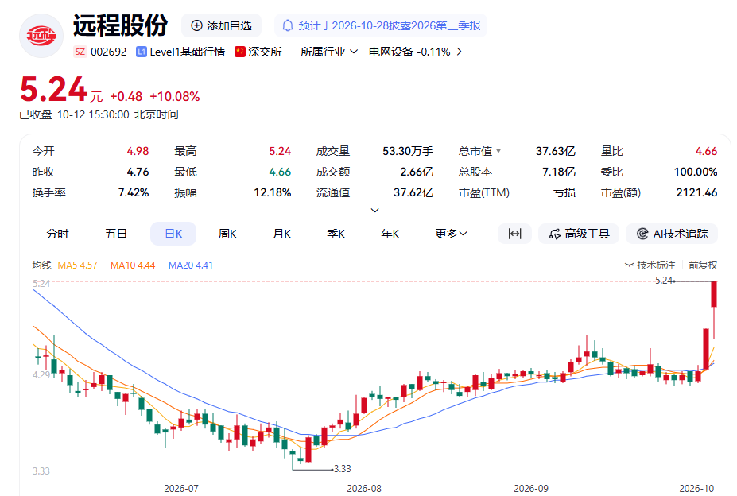The image size is (737, 496).
Task: Select the 年K chart tab
Action: coord(390,234)
